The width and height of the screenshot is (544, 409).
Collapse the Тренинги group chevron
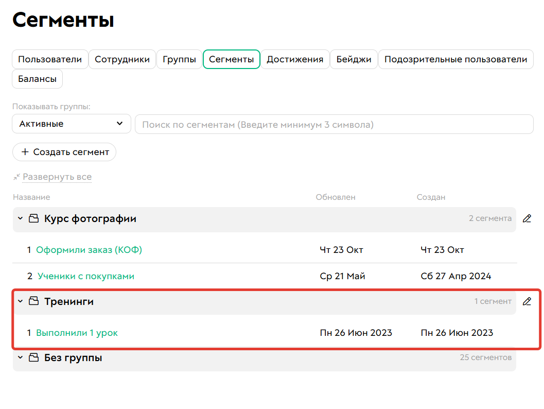[20, 301]
